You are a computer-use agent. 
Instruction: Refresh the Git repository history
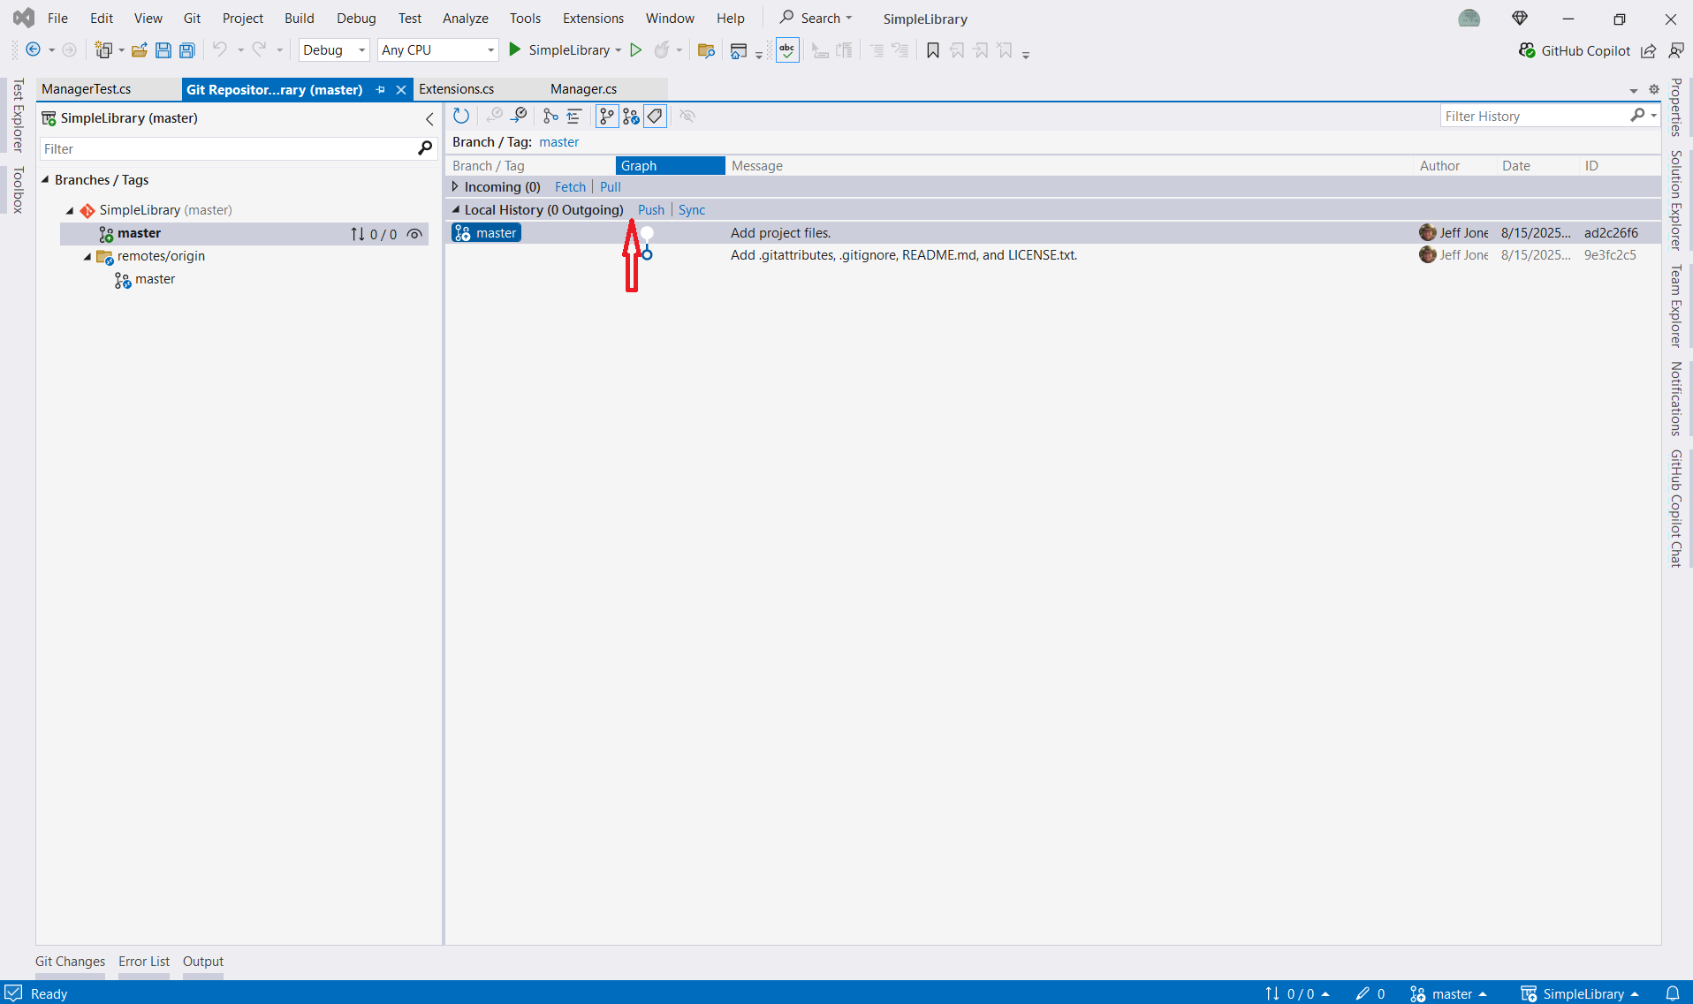click(461, 116)
